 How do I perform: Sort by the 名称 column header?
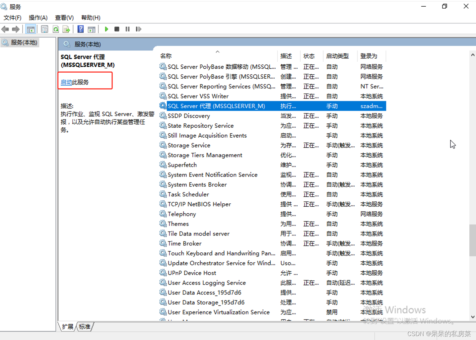[x=218, y=56]
